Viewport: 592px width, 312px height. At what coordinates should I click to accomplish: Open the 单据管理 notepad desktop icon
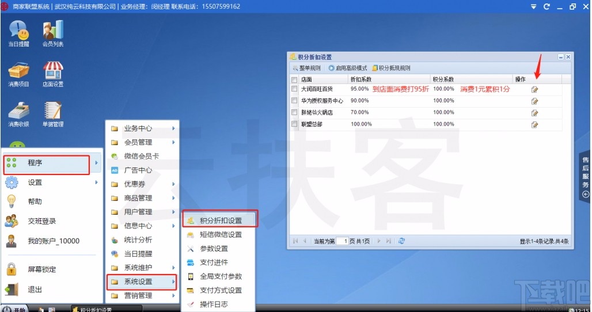click(x=53, y=115)
